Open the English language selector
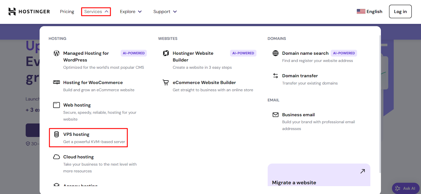 coord(369,12)
